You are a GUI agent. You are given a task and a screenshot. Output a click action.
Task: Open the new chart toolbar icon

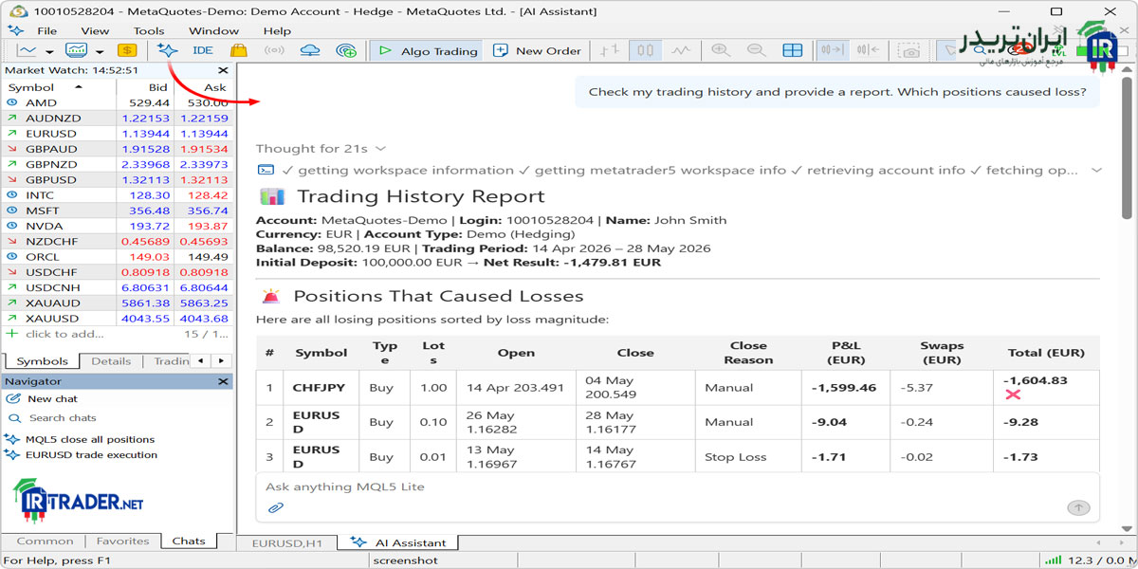[x=28, y=50]
